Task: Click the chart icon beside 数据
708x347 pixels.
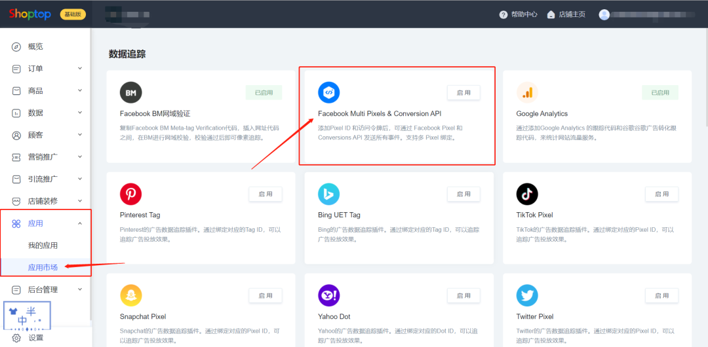Action: [x=16, y=113]
